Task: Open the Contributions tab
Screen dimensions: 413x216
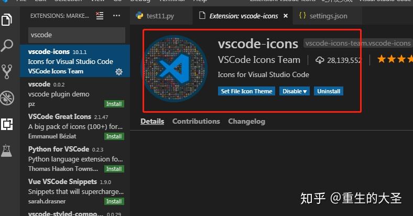Action: [196, 122]
